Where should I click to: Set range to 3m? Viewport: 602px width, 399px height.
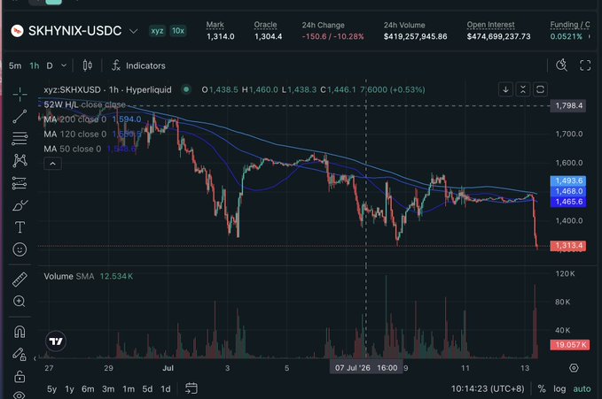click(108, 389)
